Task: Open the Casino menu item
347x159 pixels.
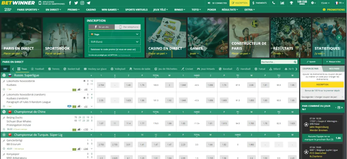Action: pyautogui.click(x=91, y=9)
